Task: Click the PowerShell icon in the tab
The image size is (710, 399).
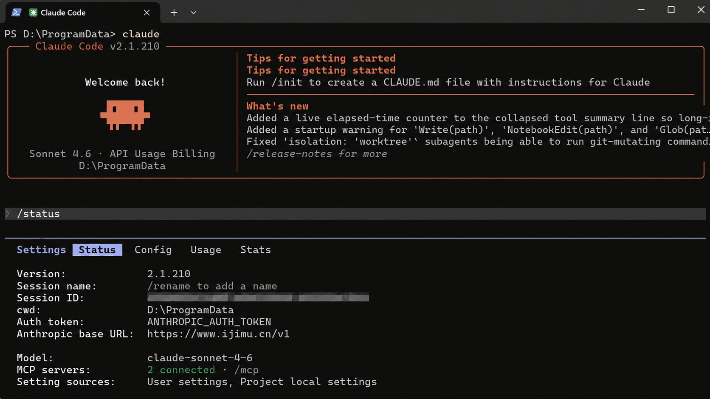Action: pyautogui.click(x=17, y=12)
